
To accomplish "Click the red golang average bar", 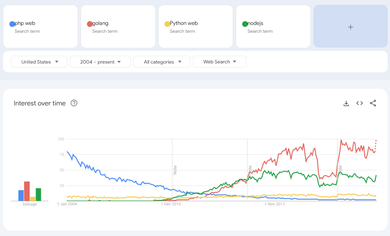I will tap(27, 191).
